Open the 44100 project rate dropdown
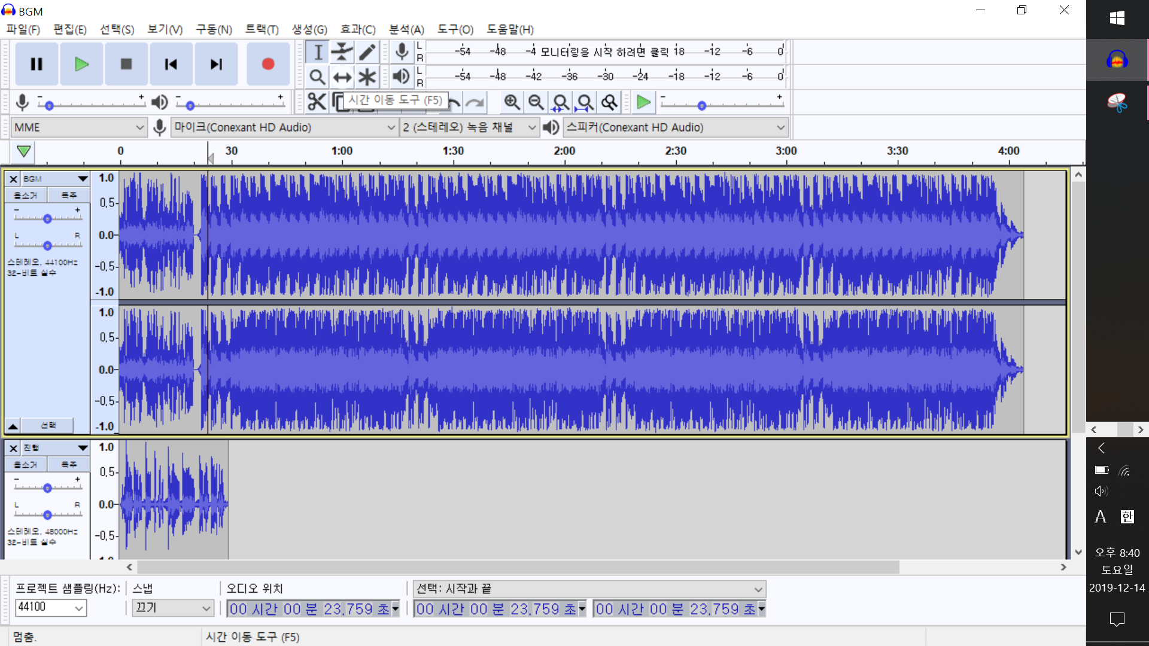This screenshot has width=1149, height=646. click(x=78, y=608)
